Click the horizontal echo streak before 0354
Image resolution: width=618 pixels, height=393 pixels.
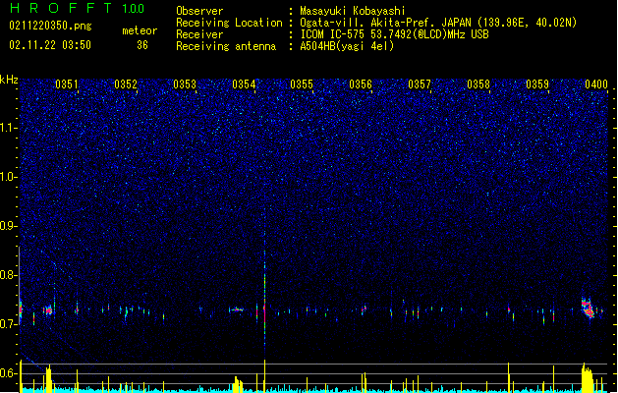tap(237, 309)
